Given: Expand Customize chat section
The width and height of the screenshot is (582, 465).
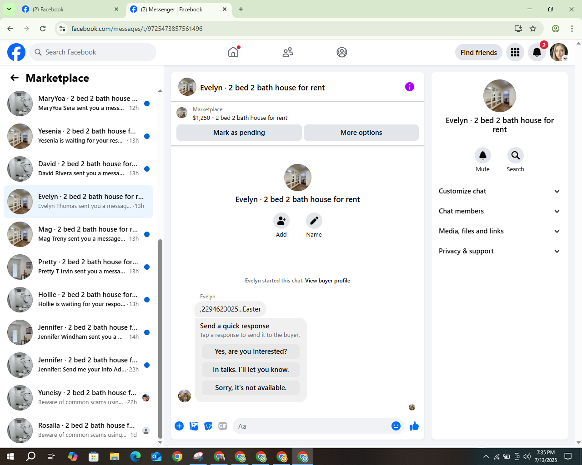Looking at the screenshot, I should pos(500,191).
